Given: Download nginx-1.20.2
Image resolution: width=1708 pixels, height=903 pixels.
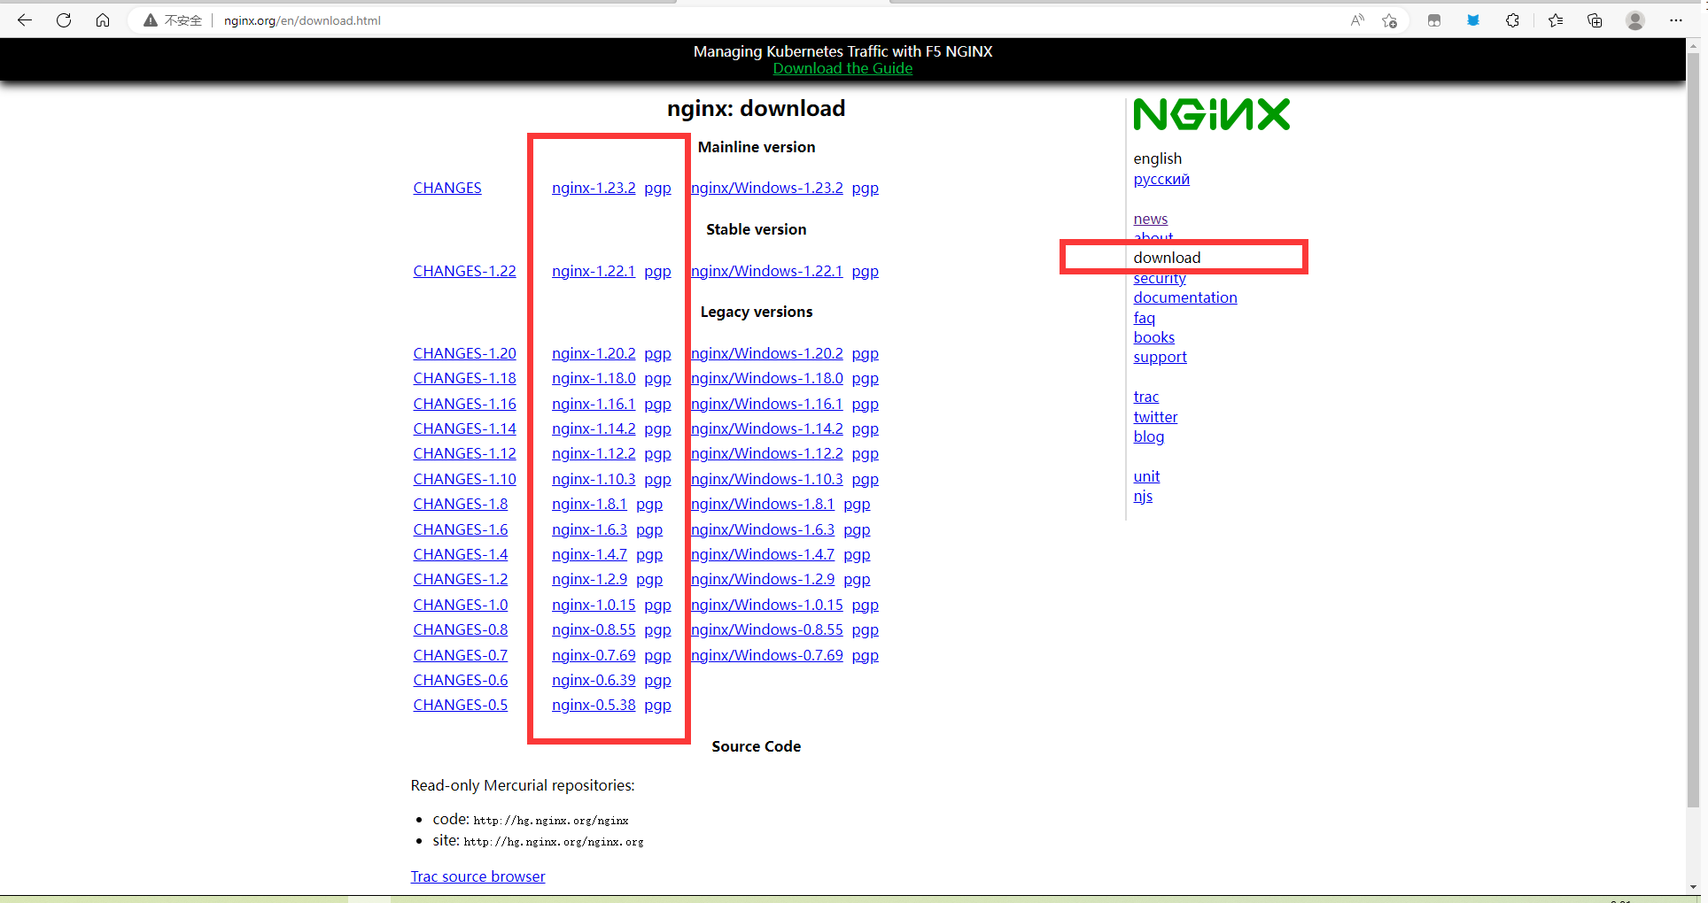Looking at the screenshot, I should [594, 353].
